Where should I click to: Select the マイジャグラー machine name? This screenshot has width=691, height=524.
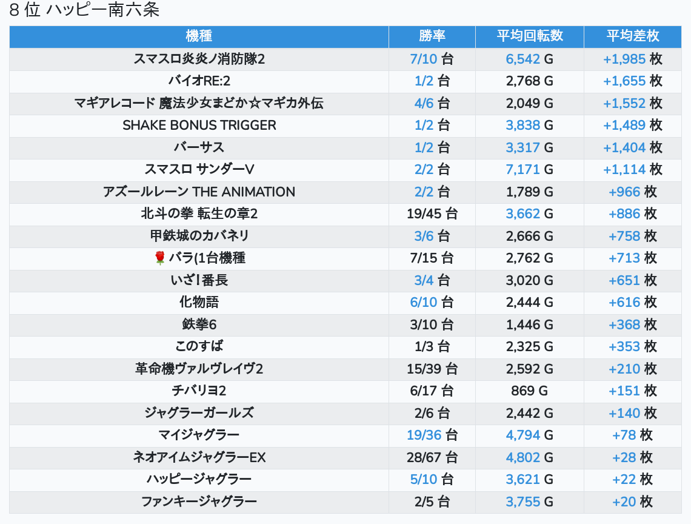coord(199,435)
